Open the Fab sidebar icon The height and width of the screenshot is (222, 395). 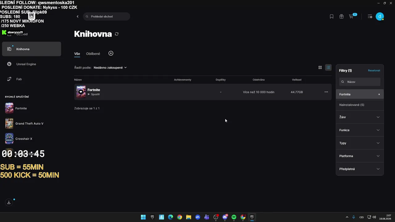coord(9,79)
